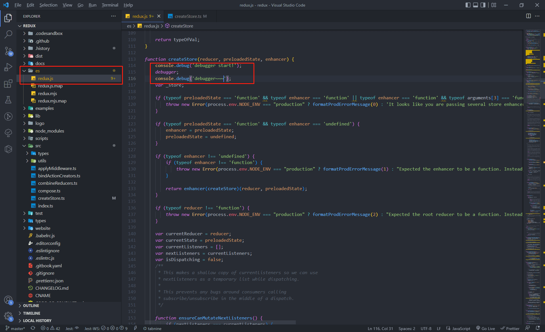Click the minimap code overview
This screenshot has height=332, width=545.
(x=533, y=177)
